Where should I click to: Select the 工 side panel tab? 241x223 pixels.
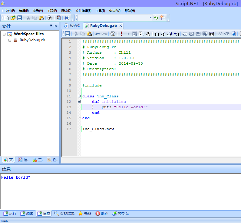(38, 160)
